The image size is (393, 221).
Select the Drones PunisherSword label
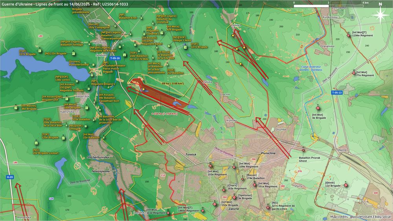79,63
